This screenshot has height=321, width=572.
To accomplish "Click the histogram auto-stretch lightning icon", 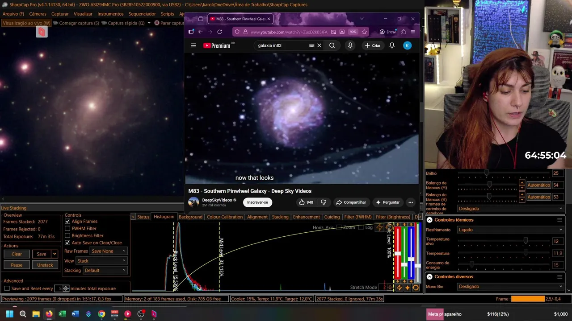I will tap(400, 288).
